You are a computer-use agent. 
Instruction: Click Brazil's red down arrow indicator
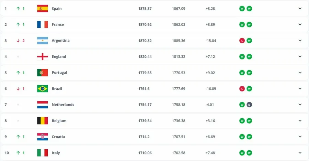click(x=18, y=88)
